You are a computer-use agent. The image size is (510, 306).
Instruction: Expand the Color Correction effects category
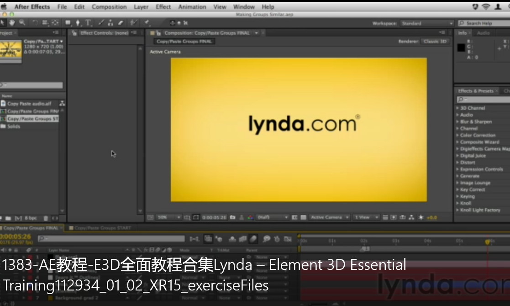point(457,135)
